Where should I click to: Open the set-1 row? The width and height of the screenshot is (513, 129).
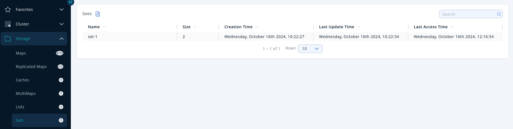click(x=93, y=37)
